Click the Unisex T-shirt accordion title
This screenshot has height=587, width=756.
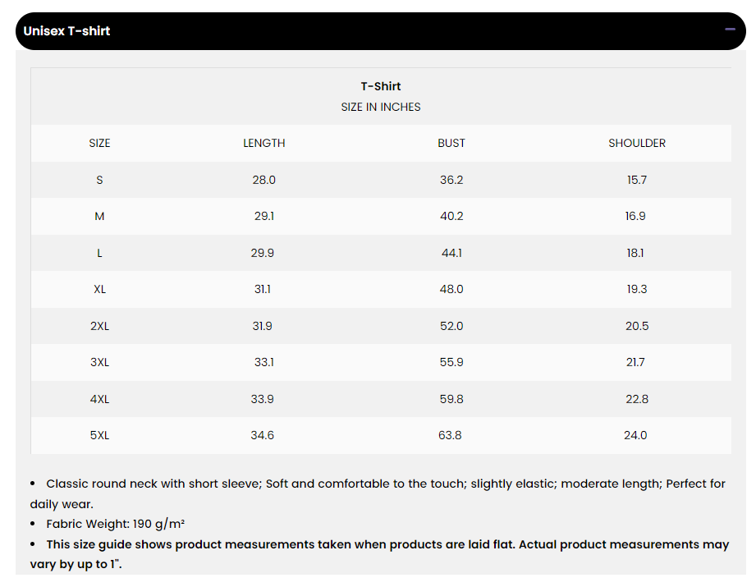coord(66,31)
